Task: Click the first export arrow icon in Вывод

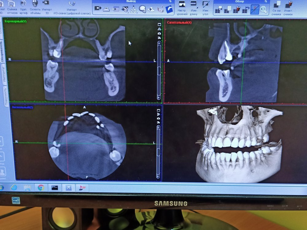Action: point(98,8)
